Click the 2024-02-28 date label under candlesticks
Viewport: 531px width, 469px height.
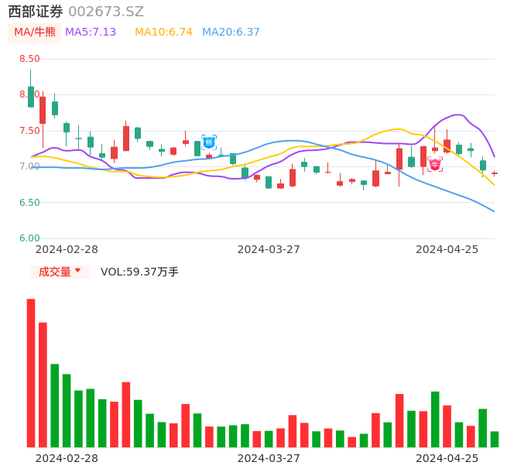(x=67, y=249)
